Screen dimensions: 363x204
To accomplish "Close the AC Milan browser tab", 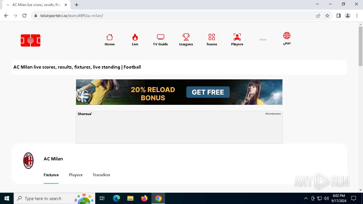I will pyautogui.click(x=66, y=5).
